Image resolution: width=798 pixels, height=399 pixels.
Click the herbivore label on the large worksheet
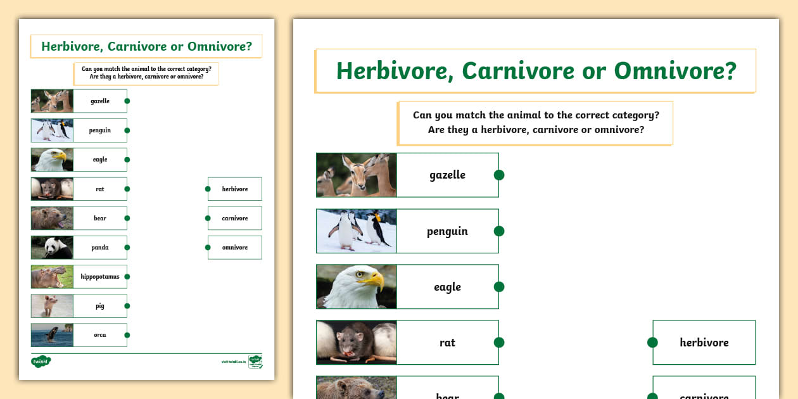click(704, 343)
